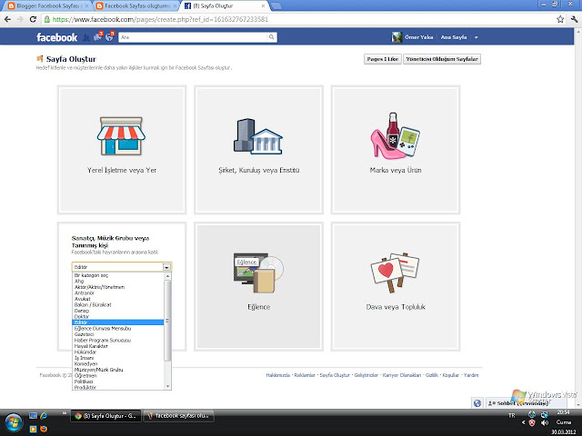This screenshot has width=582, height=436.
Task: Click the Hakkımızda footer link
Action: coord(277,375)
